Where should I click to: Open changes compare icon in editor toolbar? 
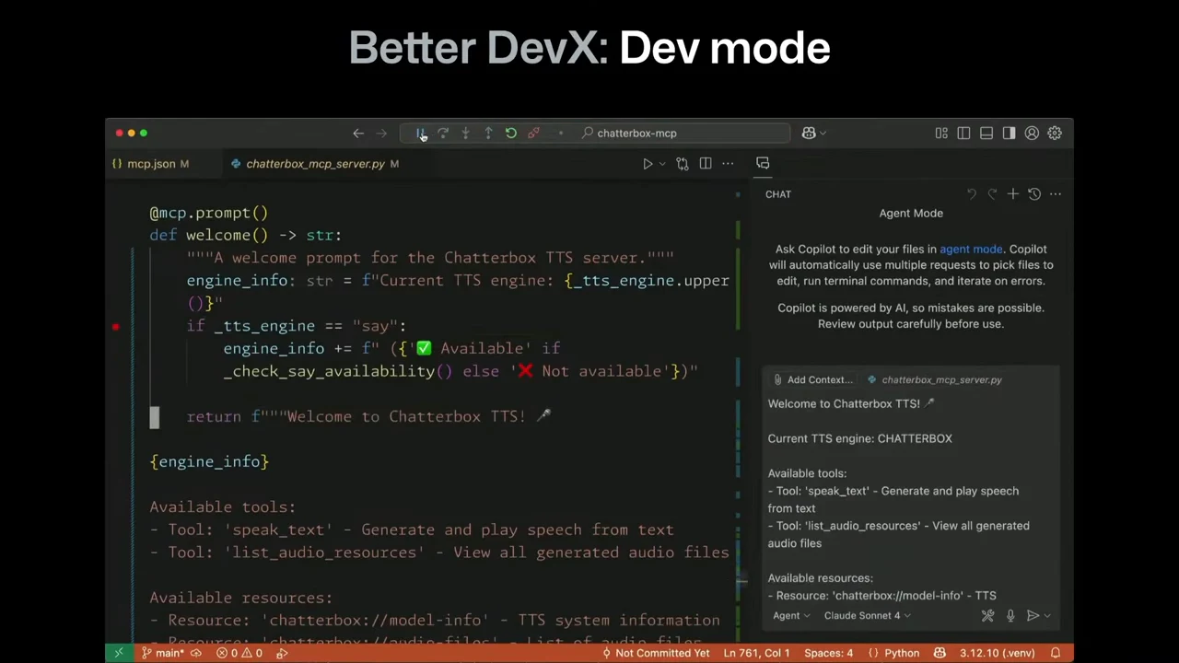(x=683, y=164)
